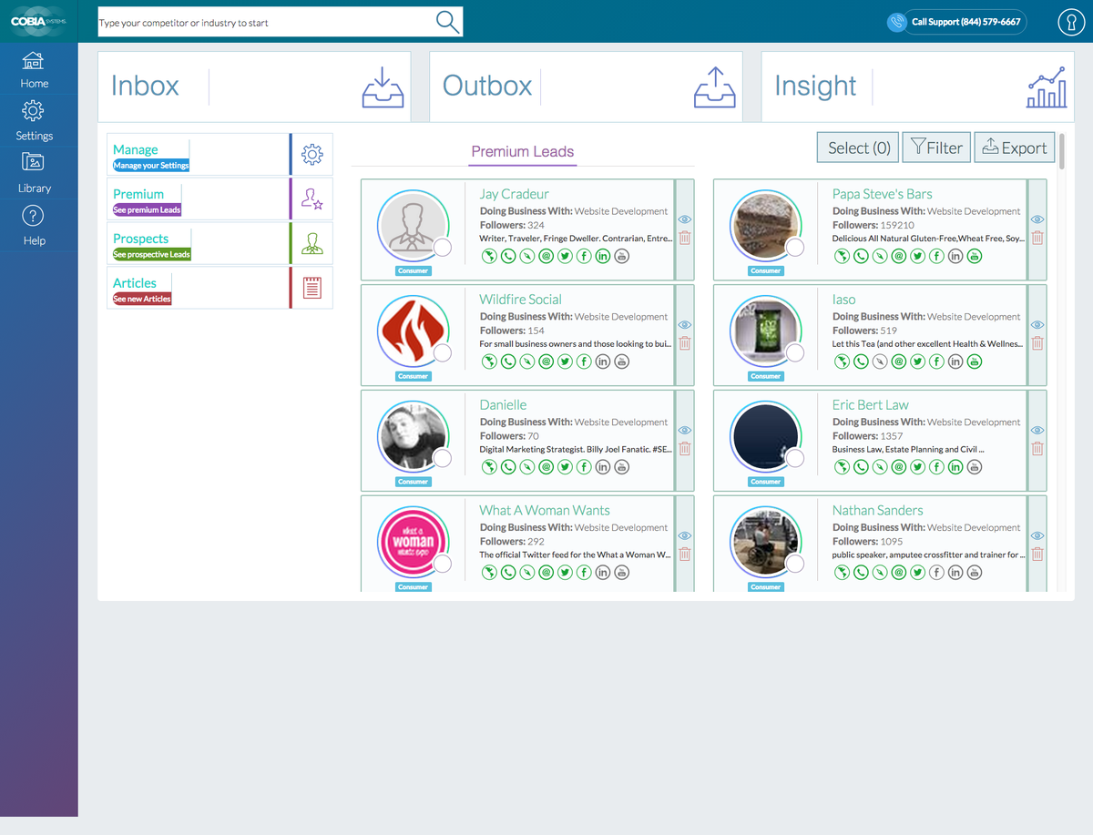Click the search magnifier icon
The width and height of the screenshot is (1093, 835).
pyautogui.click(x=448, y=22)
